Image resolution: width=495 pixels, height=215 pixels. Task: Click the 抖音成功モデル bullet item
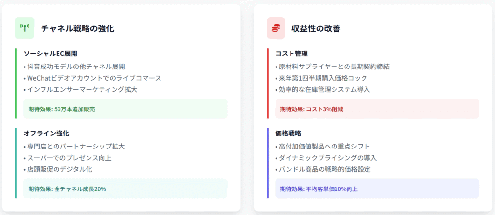77,67
